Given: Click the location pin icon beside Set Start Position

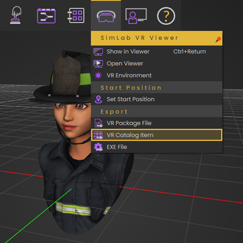Looking at the screenshot, I should click(98, 99).
